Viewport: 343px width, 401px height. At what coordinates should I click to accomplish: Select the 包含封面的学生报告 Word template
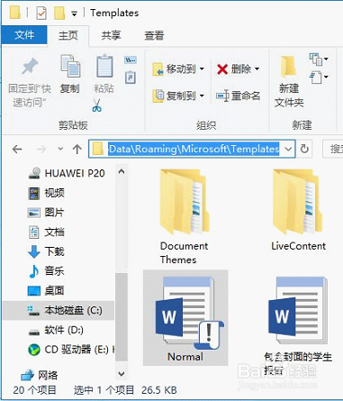(298, 325)
